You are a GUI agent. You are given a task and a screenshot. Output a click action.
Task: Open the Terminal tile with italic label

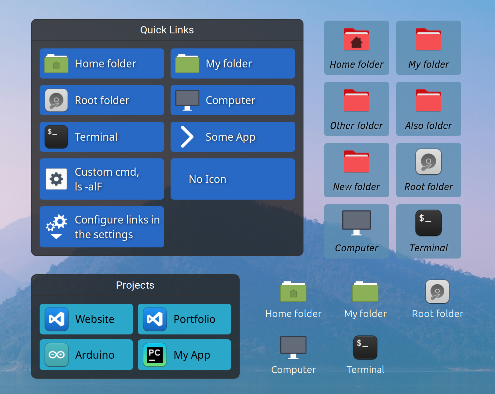coord(429,231)
